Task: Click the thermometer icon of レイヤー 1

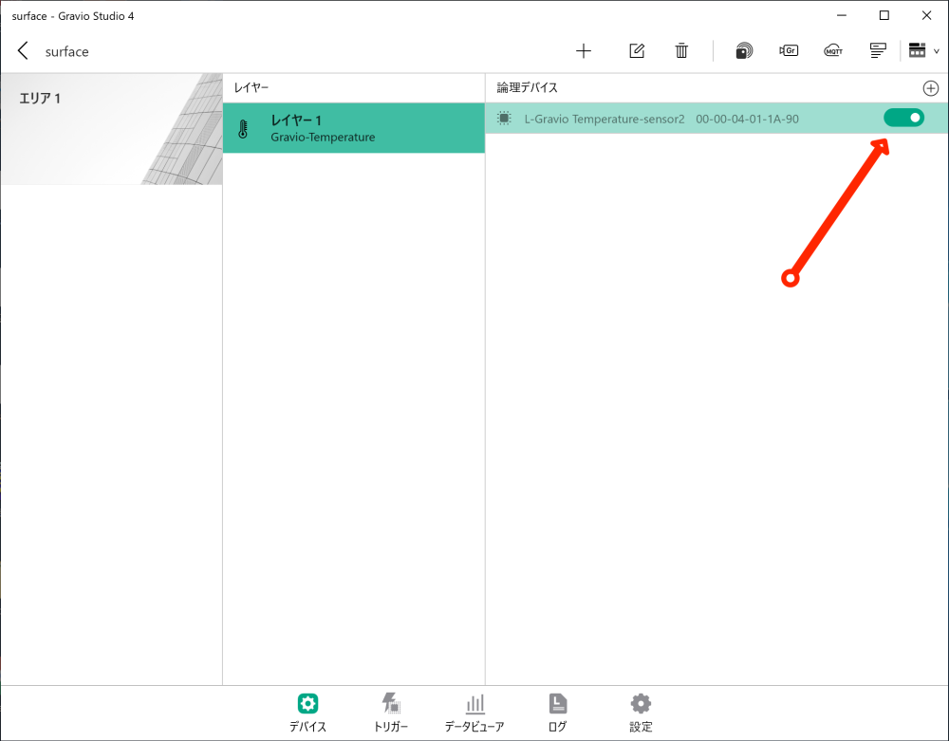Action: pyautogui.click(x=243, y=128)
